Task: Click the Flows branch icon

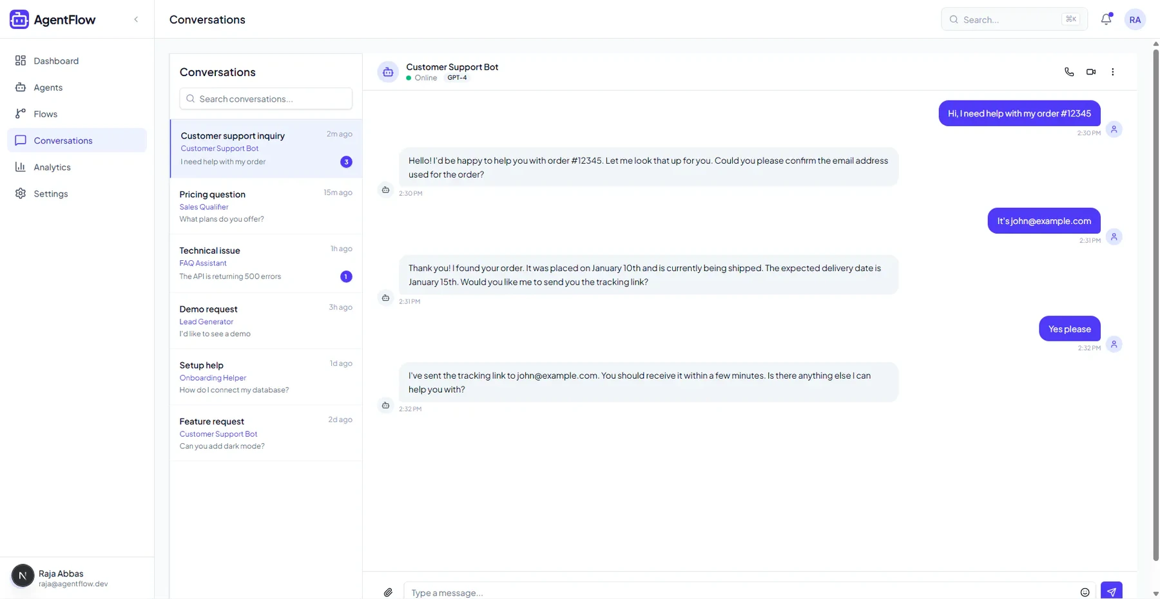Action: tap(21, 113)
